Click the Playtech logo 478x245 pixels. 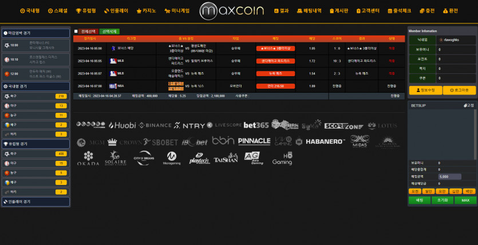[x=199, y=159]
